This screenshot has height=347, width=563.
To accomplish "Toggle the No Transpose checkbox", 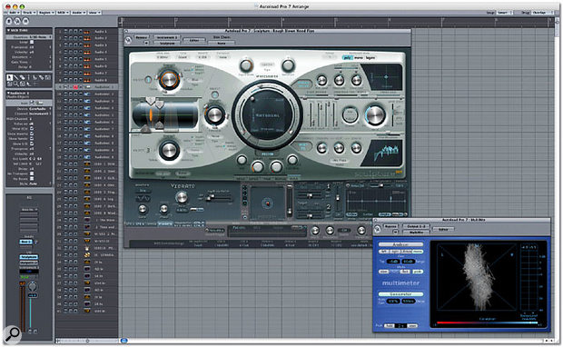I will coord(32,173).
